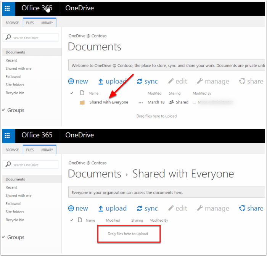Image resolution: width=267 pixels, height=256 pixels.
Task: Select Recent in top panel sidebar
Action: click(x=11, y=60)
